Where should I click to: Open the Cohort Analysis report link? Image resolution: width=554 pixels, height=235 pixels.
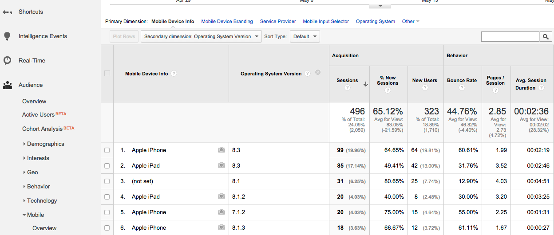click(x=42, y=129)
